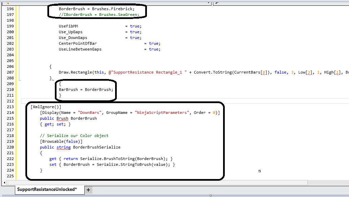Click line number 225 in the gutter

point(10,176)
